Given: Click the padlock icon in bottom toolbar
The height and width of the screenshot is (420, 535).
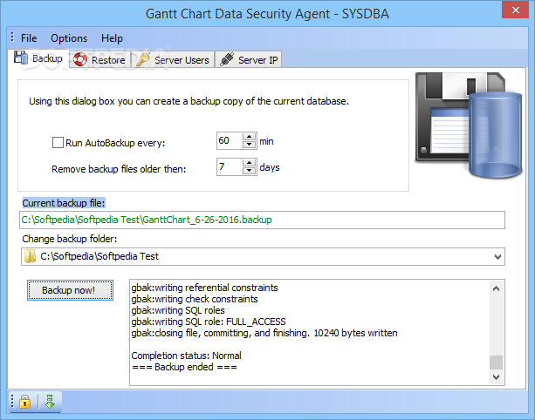Looking at the screenshot, I should 24,402.
